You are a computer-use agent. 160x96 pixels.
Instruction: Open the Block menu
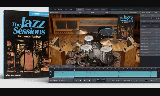58,66
